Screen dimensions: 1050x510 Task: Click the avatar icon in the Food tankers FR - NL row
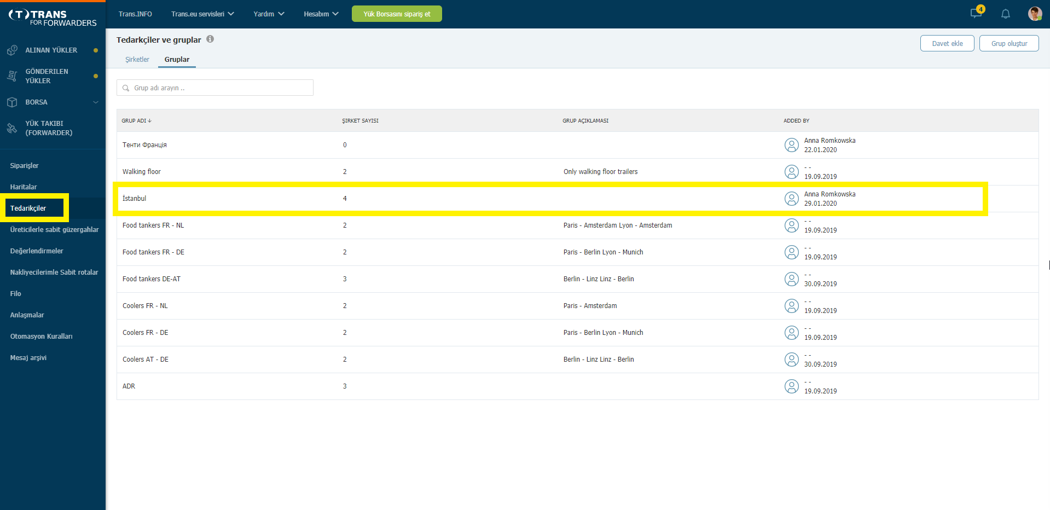coord(792,225)
